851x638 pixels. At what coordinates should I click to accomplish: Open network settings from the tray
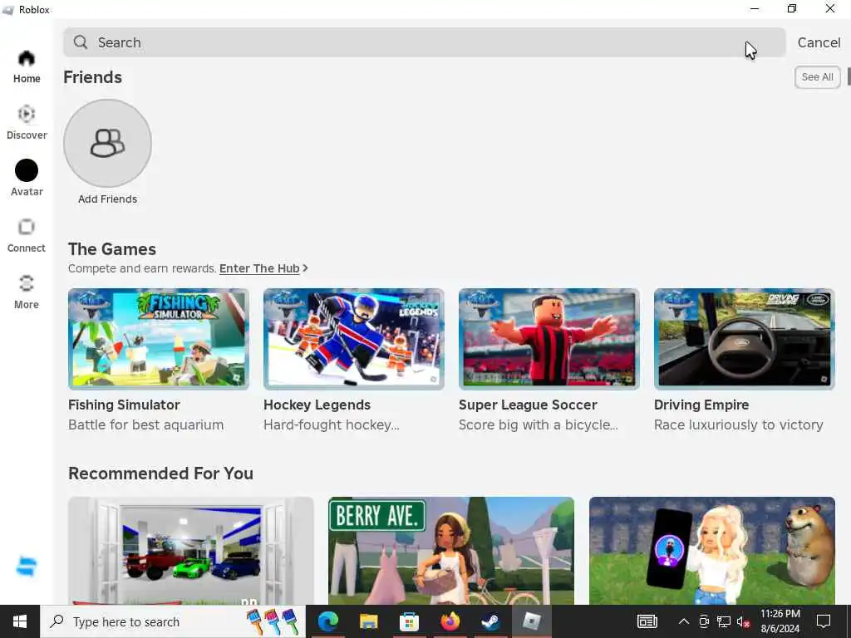coord(724,621)
